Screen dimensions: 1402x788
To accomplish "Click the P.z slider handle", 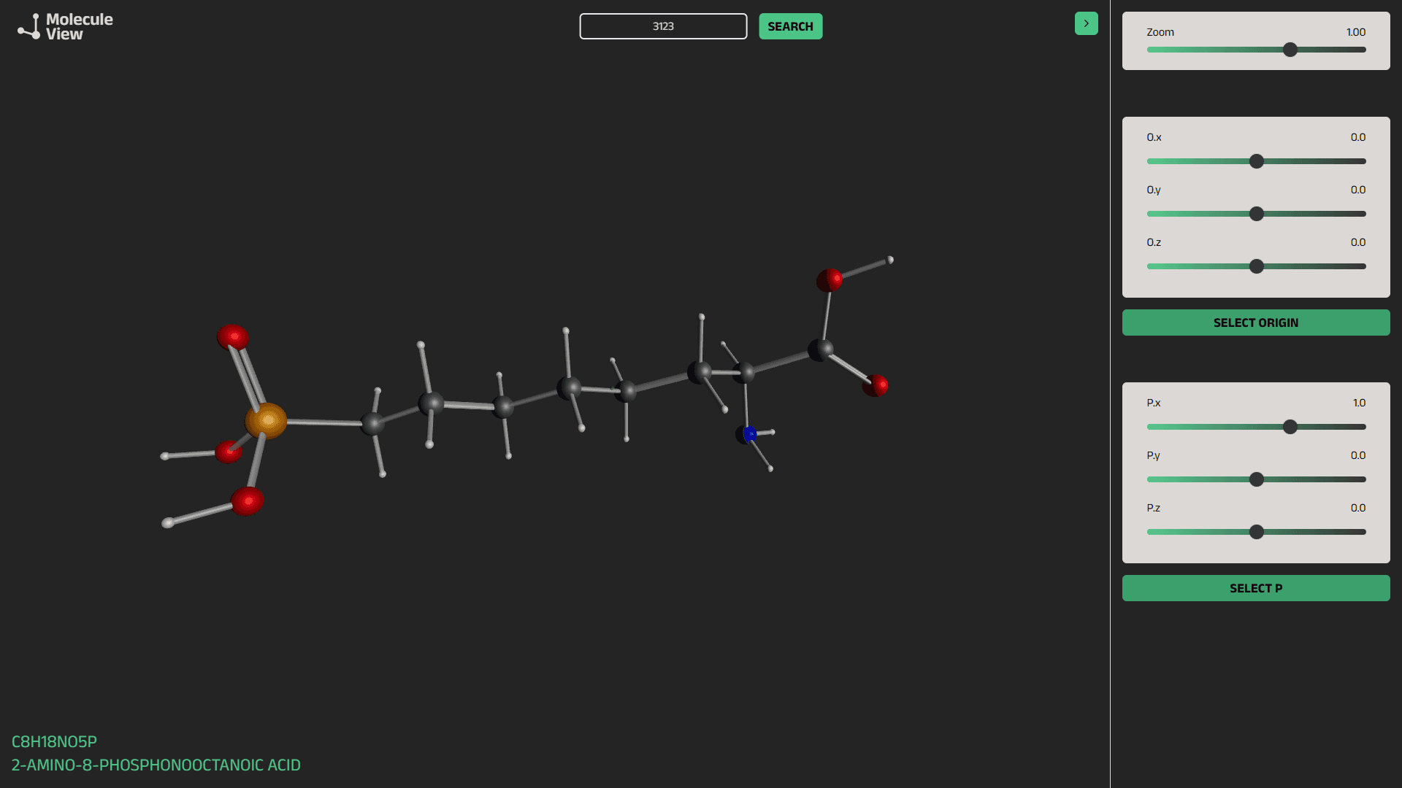I will pyautogui.click(x=1256, y=532).
